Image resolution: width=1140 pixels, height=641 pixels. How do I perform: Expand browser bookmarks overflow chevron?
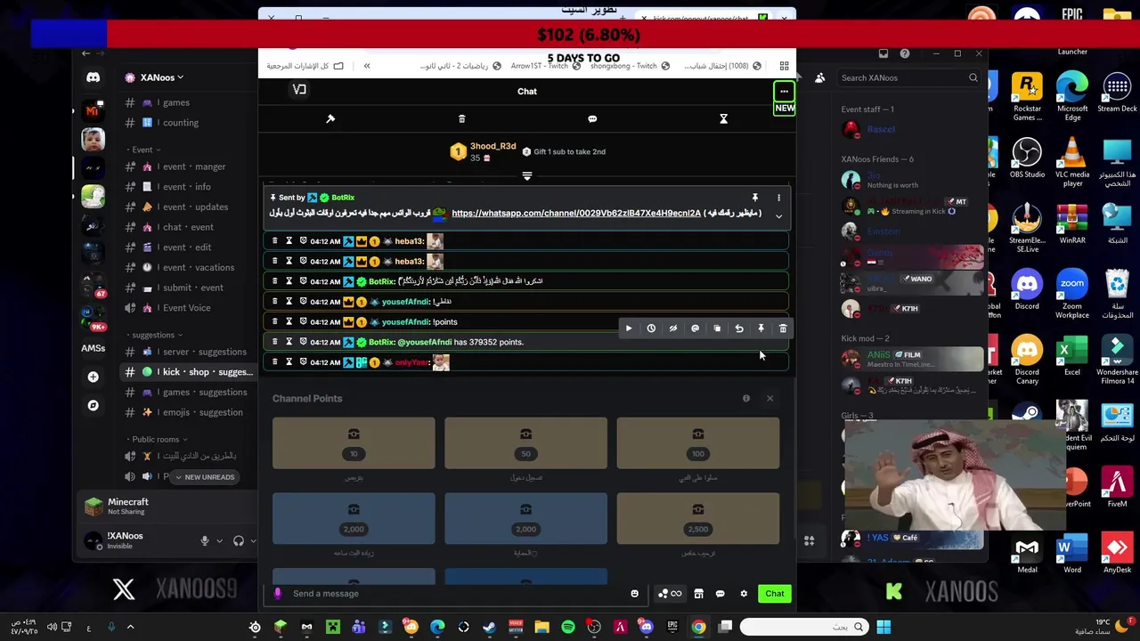click(x=366, y=66)
